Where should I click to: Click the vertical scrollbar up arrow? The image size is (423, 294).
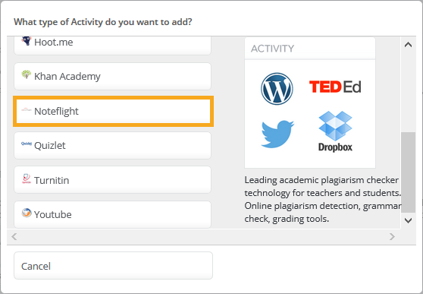[x=408, y=45]
